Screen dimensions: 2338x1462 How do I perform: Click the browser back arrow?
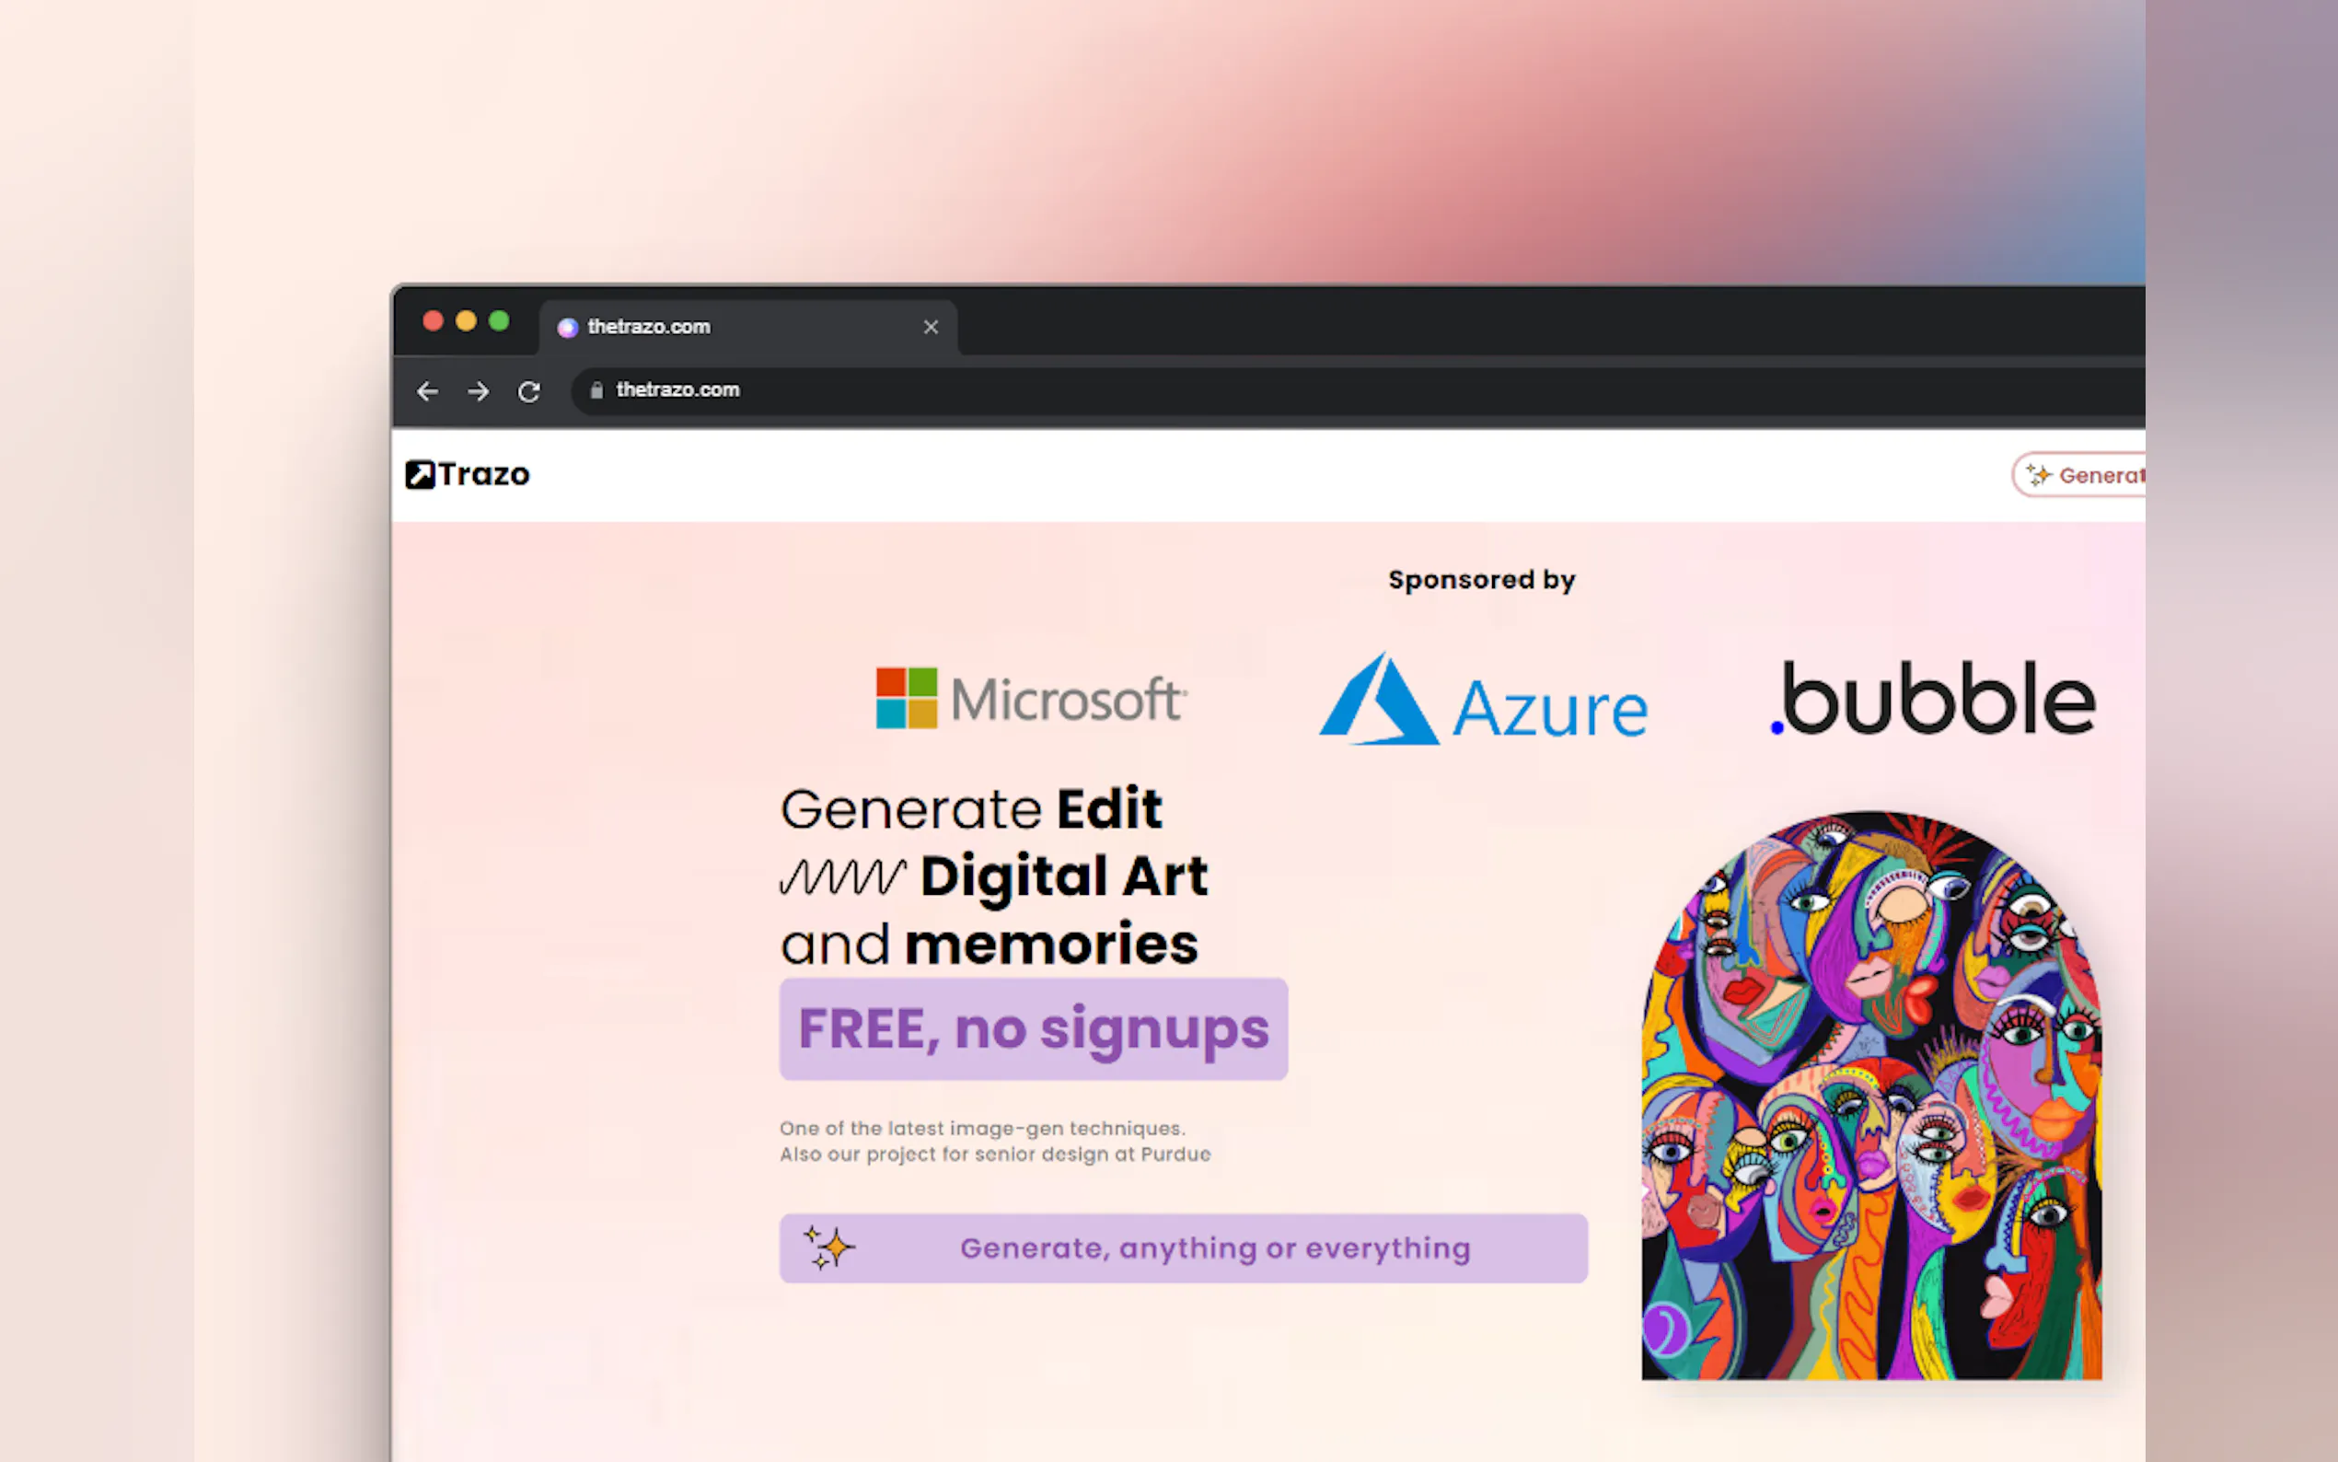(427, 390)
